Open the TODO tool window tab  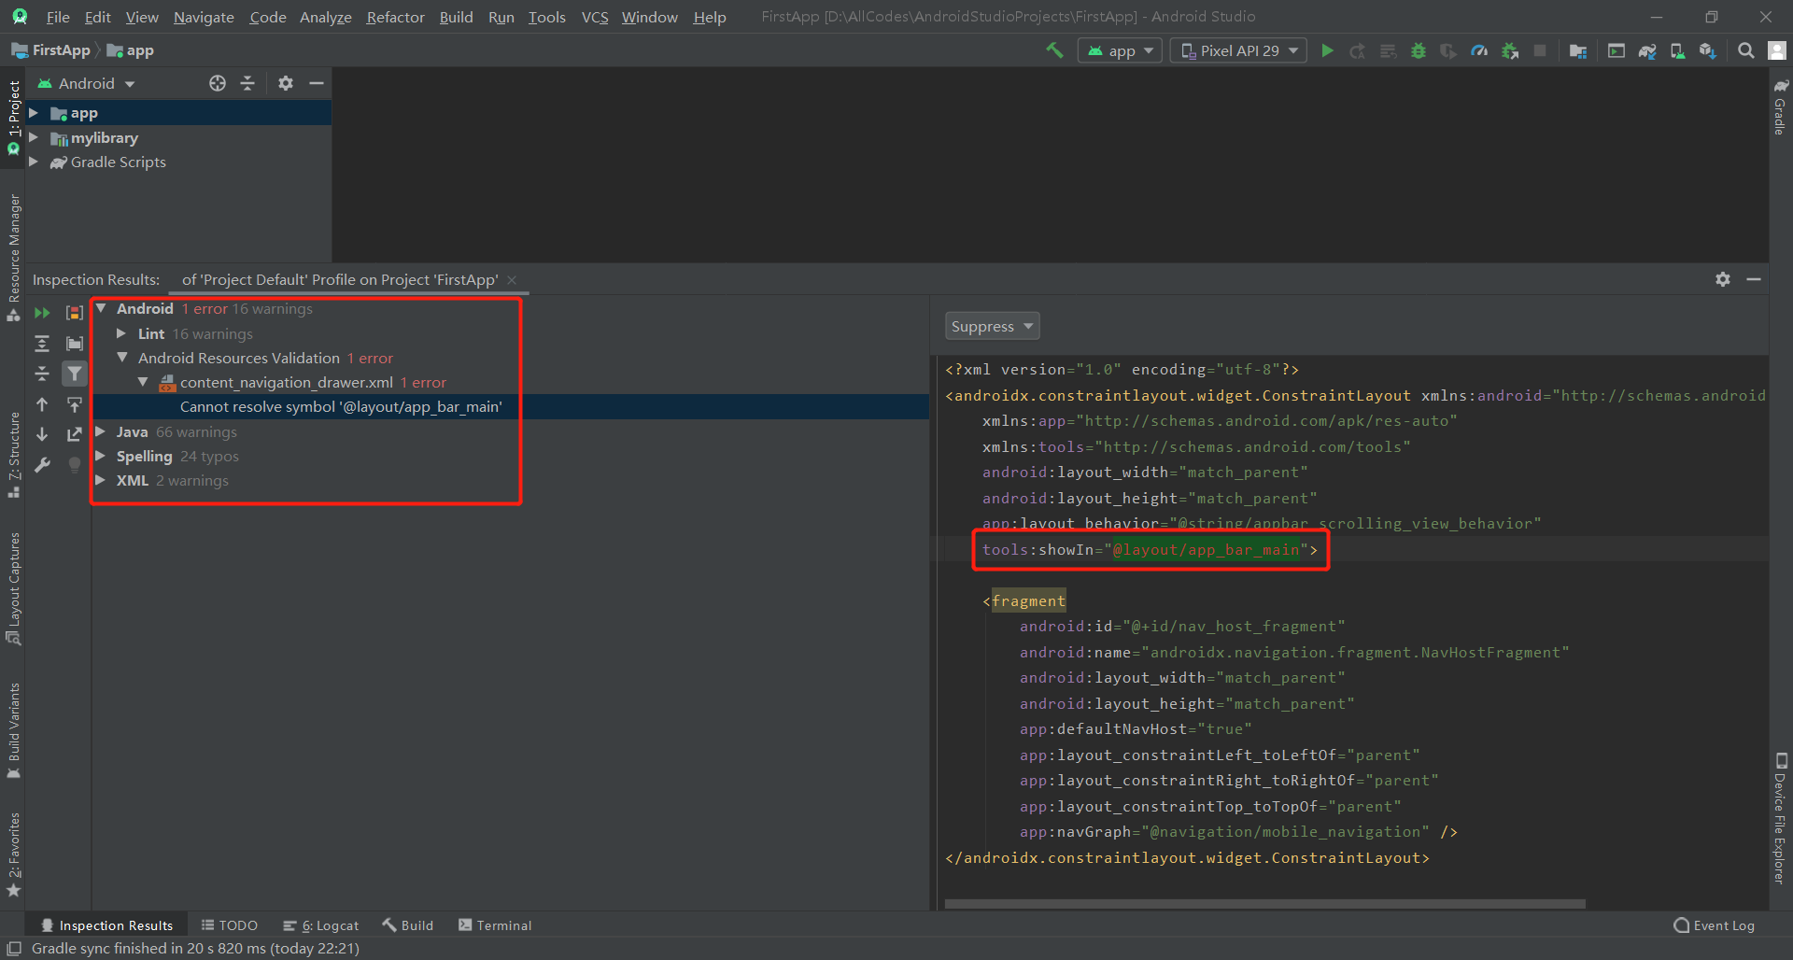tap(229, 925)
